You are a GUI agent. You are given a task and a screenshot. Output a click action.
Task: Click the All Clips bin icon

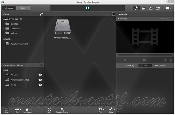(7, 74)
